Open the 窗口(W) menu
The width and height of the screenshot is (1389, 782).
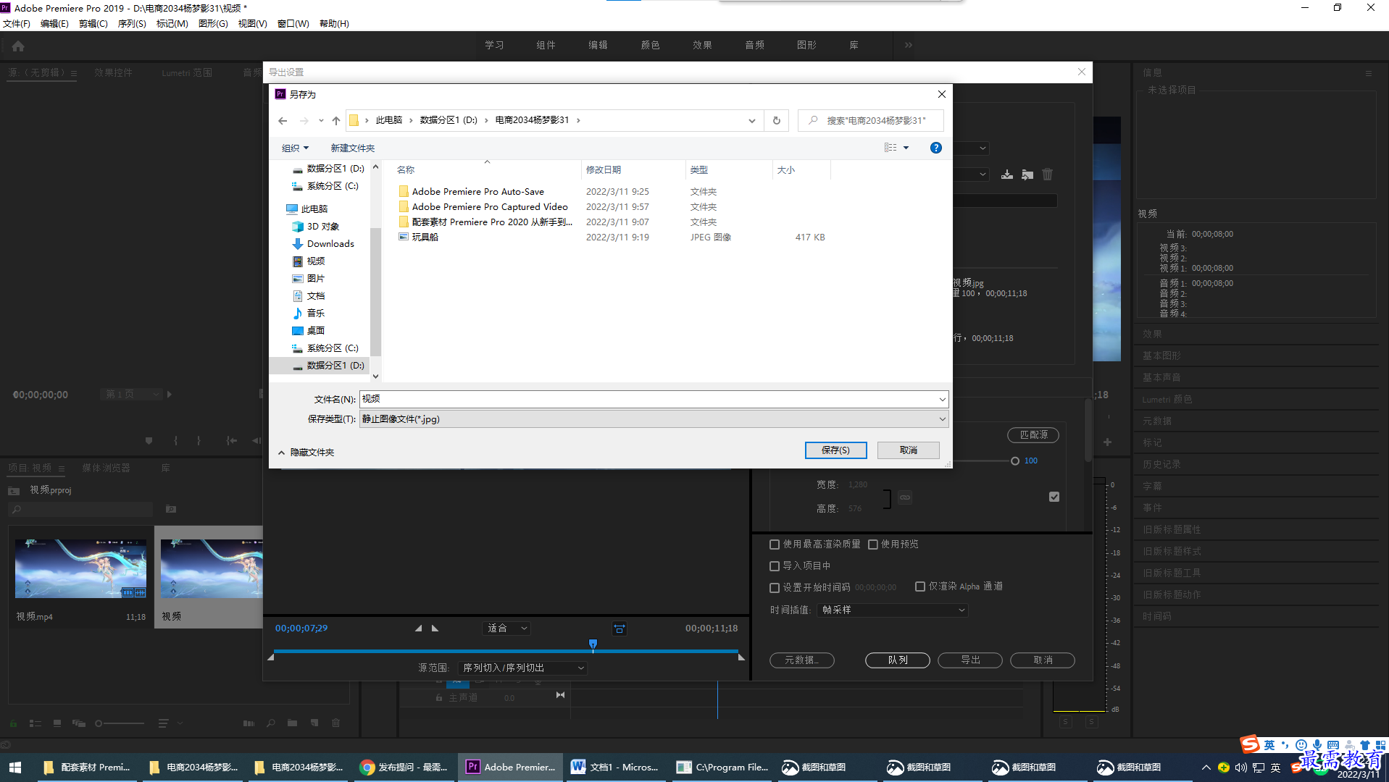tap(293, 24)
